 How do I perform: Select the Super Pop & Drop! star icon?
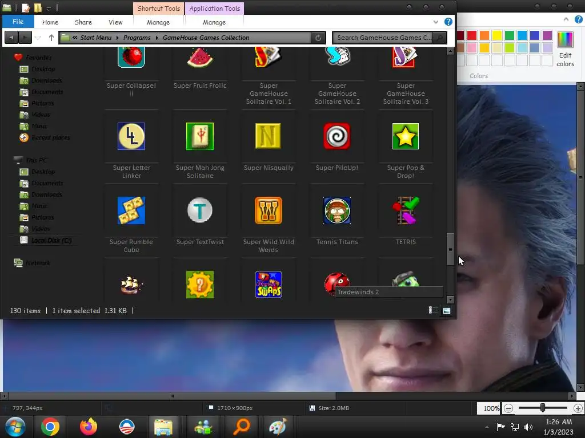(x=406, y=136)
